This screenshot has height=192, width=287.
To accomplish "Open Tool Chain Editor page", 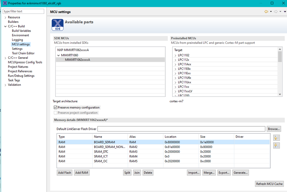I will (23, 53).
